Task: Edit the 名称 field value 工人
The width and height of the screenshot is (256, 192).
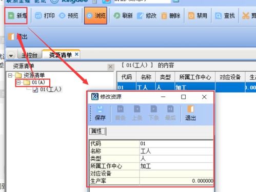Action: (176, 151)
